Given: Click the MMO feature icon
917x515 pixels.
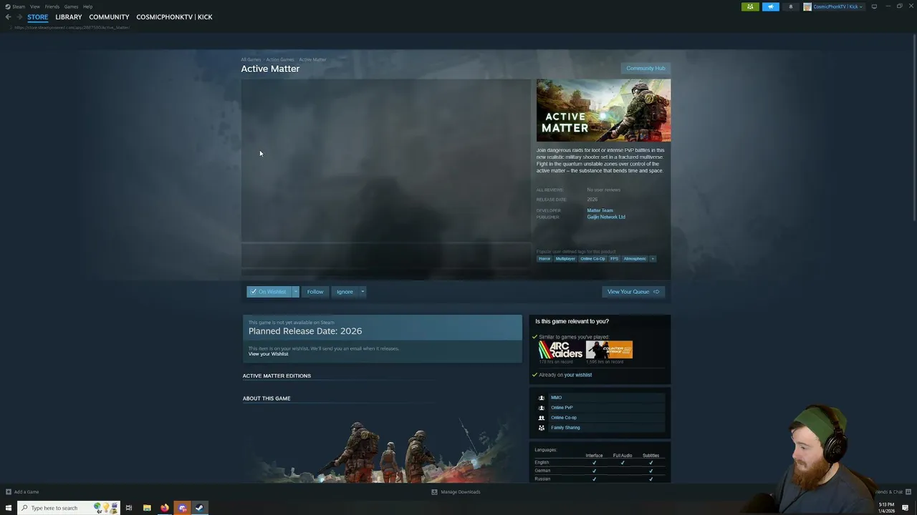Looking at the screenshot, I should click(x=542, y=398).
